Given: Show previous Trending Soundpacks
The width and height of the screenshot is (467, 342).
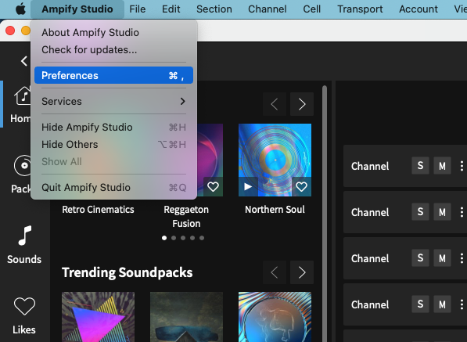Looking at the screenshot, I should (275, 272).
